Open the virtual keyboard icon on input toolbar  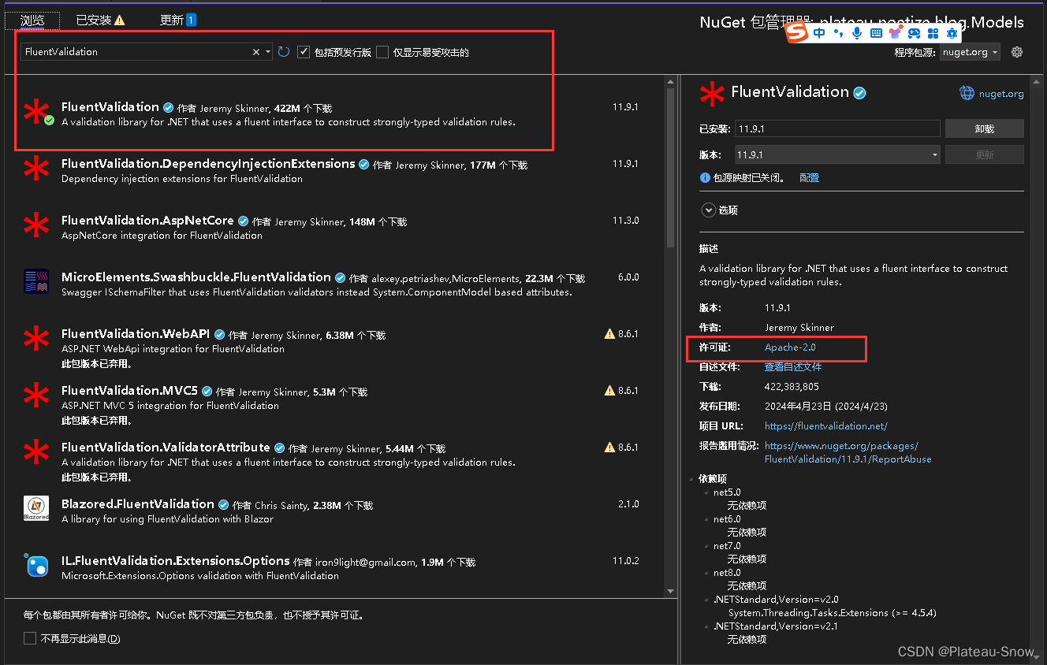pyautogui.click(x=877, y=33)
